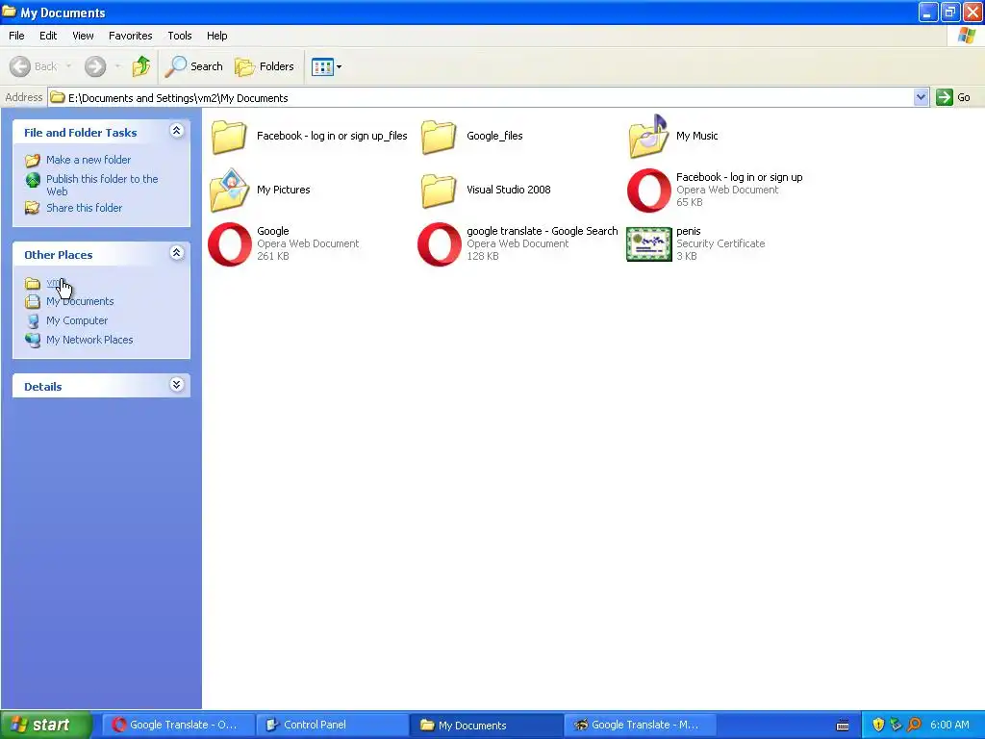Image resolution: width=985 pixels, height=739 pixels.
Task: Click the 6:00 AM clock
Action: pos(949,725)
